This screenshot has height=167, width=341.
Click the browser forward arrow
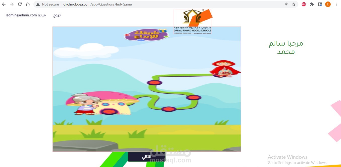tap(12, 4)
